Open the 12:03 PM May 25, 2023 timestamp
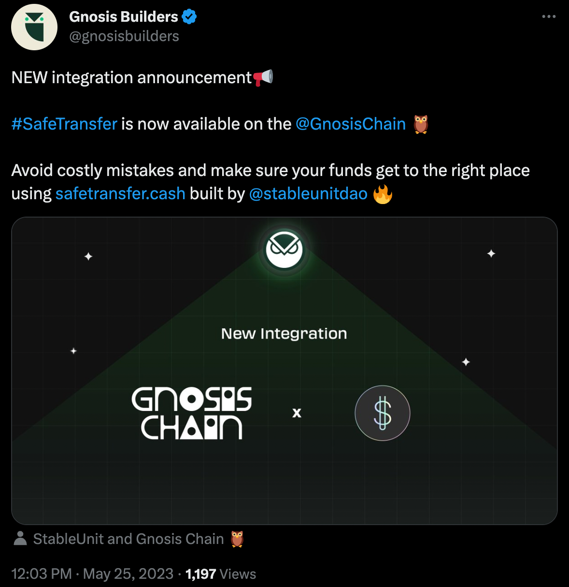The width and height of the screenshot is (569, 587). tap(92, 574)
